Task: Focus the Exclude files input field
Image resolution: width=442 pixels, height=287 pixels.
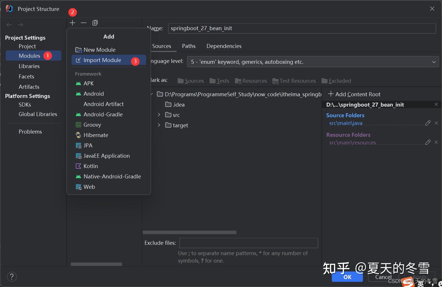Action: 249,243
